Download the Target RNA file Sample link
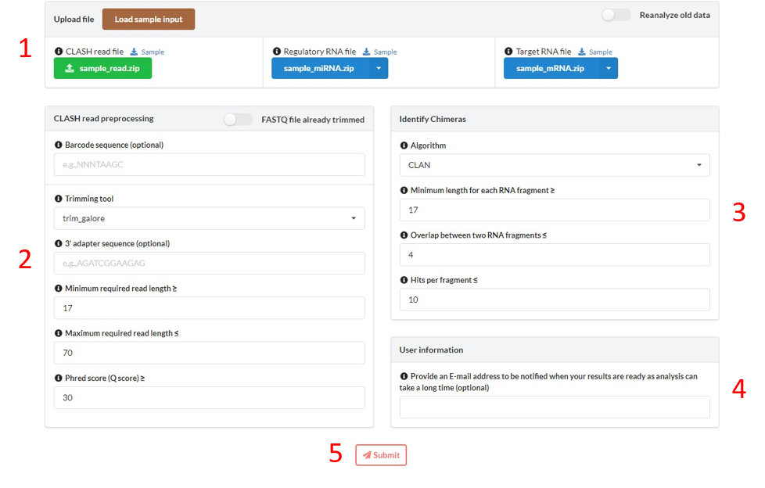This screenshot has height=488, width=765. coord(601,52)
